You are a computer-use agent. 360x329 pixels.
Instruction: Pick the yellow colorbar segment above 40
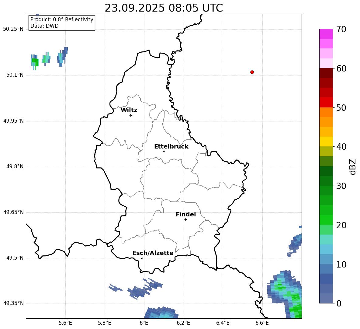tap(326, 142)
